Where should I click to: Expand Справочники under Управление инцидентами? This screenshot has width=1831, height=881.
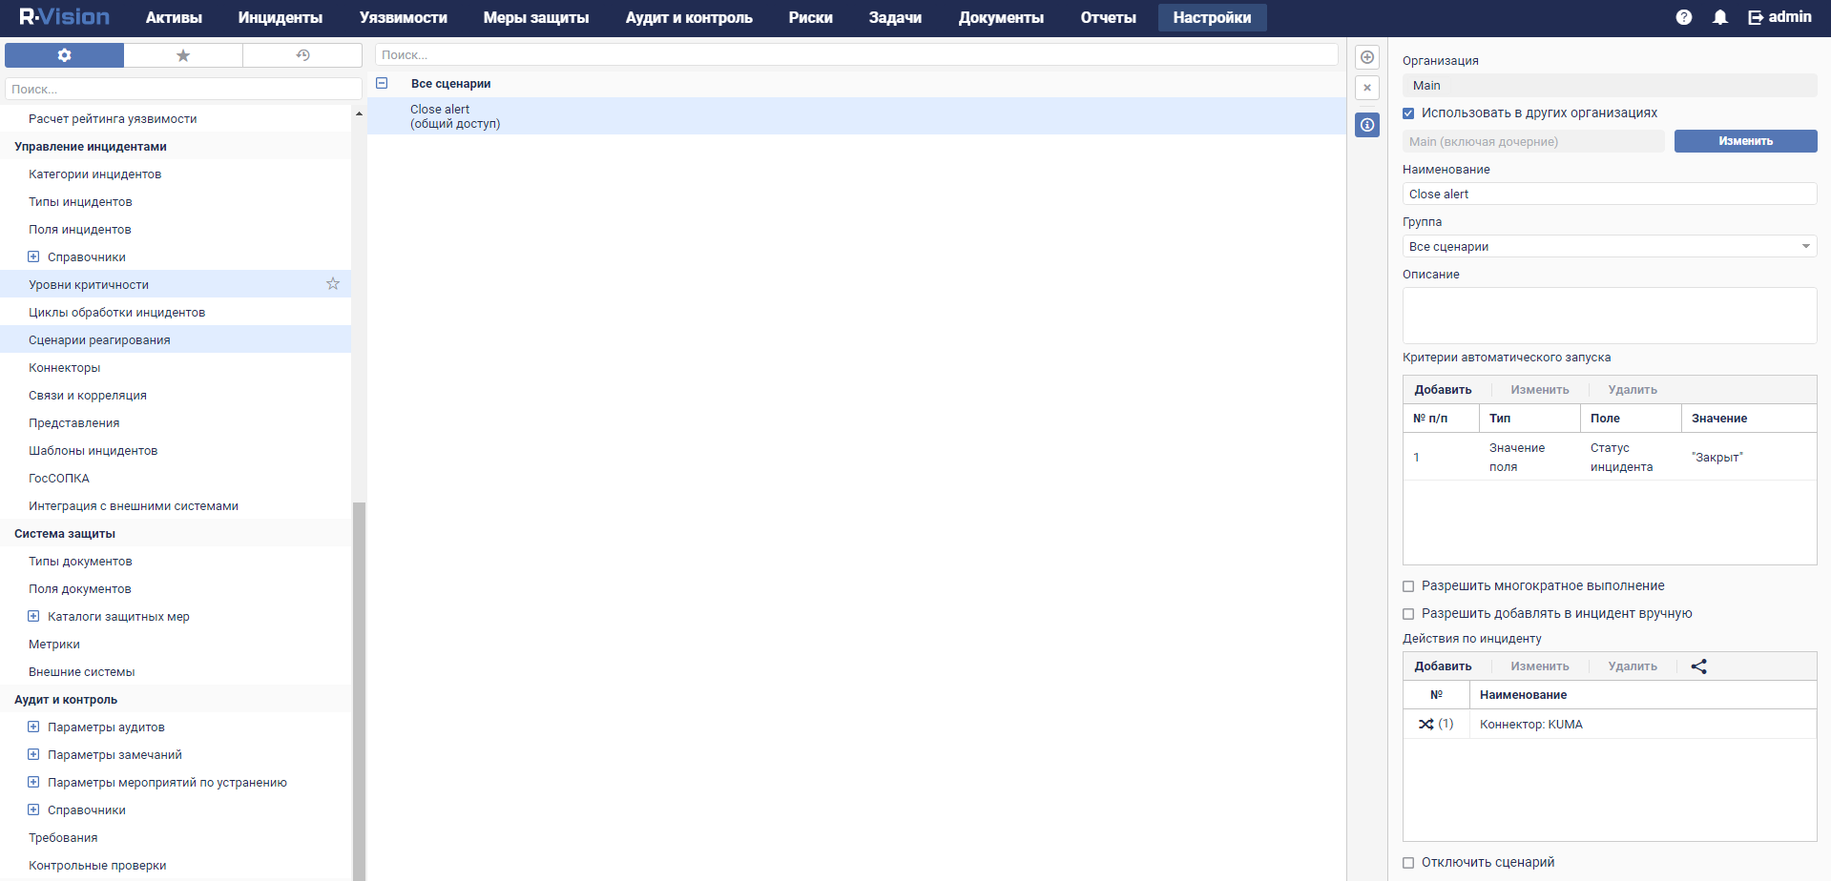pyautogui.click(x=33, y=257)
